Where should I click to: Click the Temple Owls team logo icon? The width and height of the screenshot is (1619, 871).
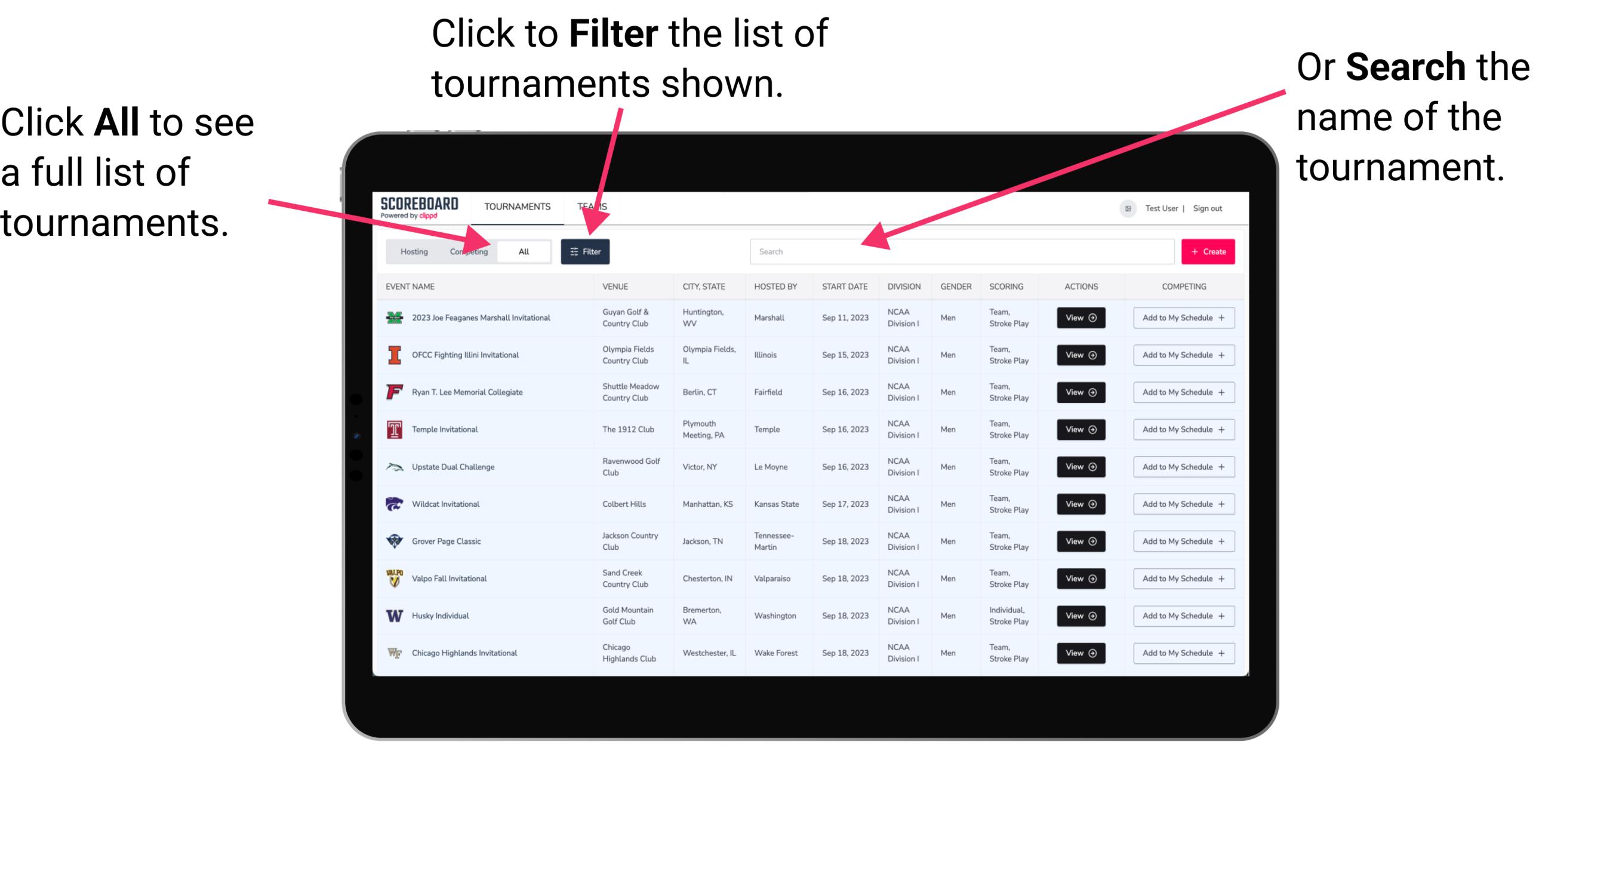click(x=396, y=429)
